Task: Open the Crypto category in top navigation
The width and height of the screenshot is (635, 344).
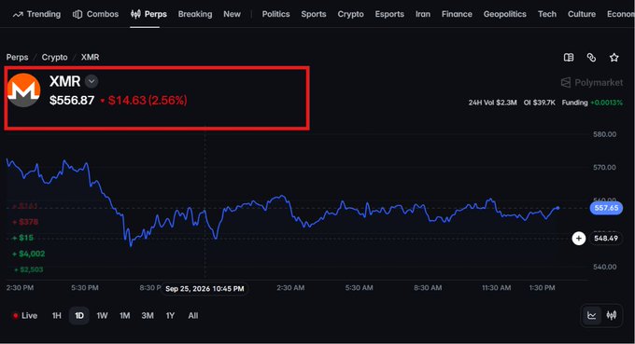Action: (x=351, y=14)
